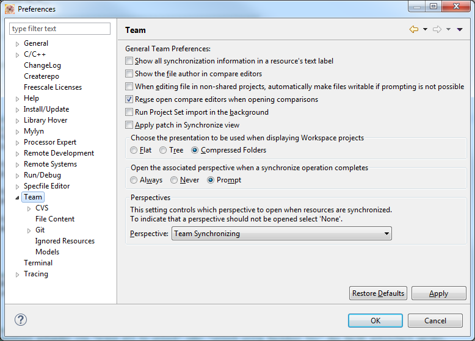Viewport: 475px width, 341px height.
Task: Click the back navigation arrow icon
Action: pos(414,29)
